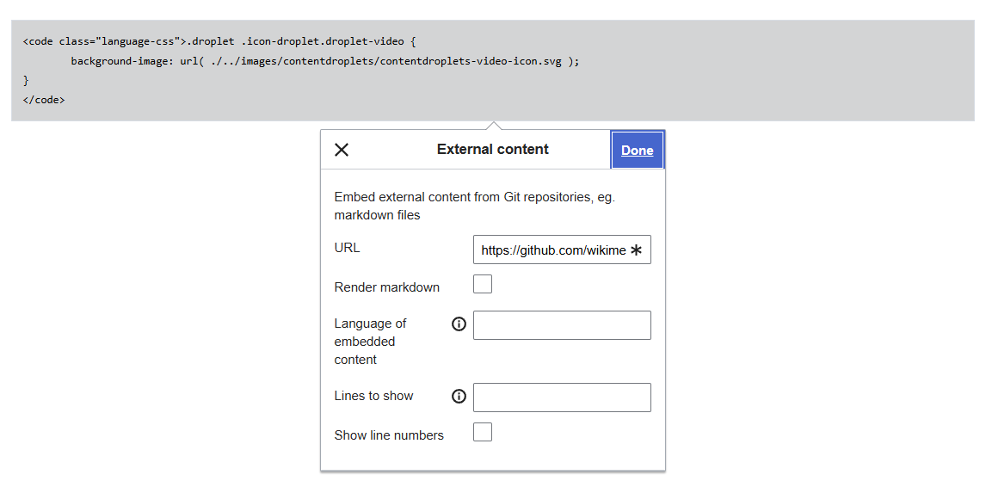Click the closing </code> tag line
Viewport: 986px width, 487px height.
tap(44, 100)
